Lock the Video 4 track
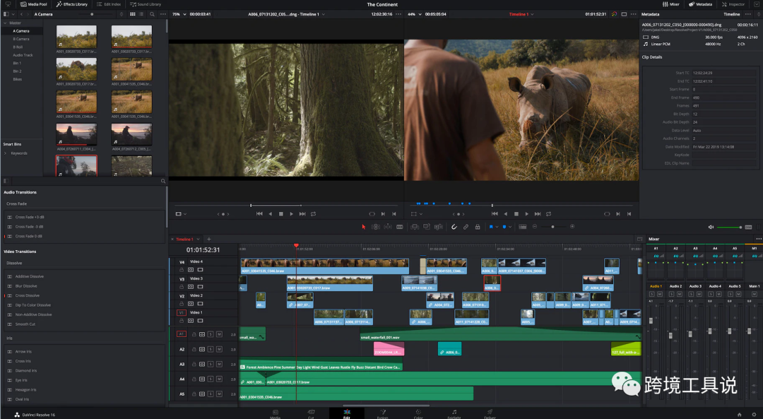Viewport: 763px width, 419px height. (182, 270)
